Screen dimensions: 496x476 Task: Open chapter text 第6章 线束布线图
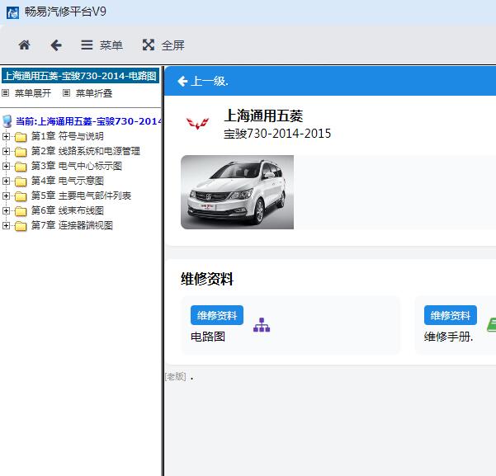click(x=68, y=210)
